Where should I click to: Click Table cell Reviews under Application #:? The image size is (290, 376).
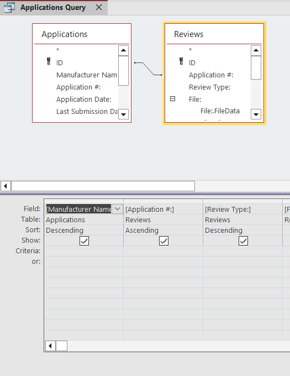pos(163,220)
